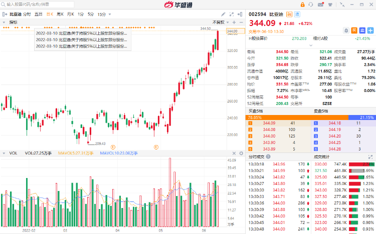This screenshot has height=234, width=376.
Task: Expand chart to fullscreen icon
Action: pos(232,14)
